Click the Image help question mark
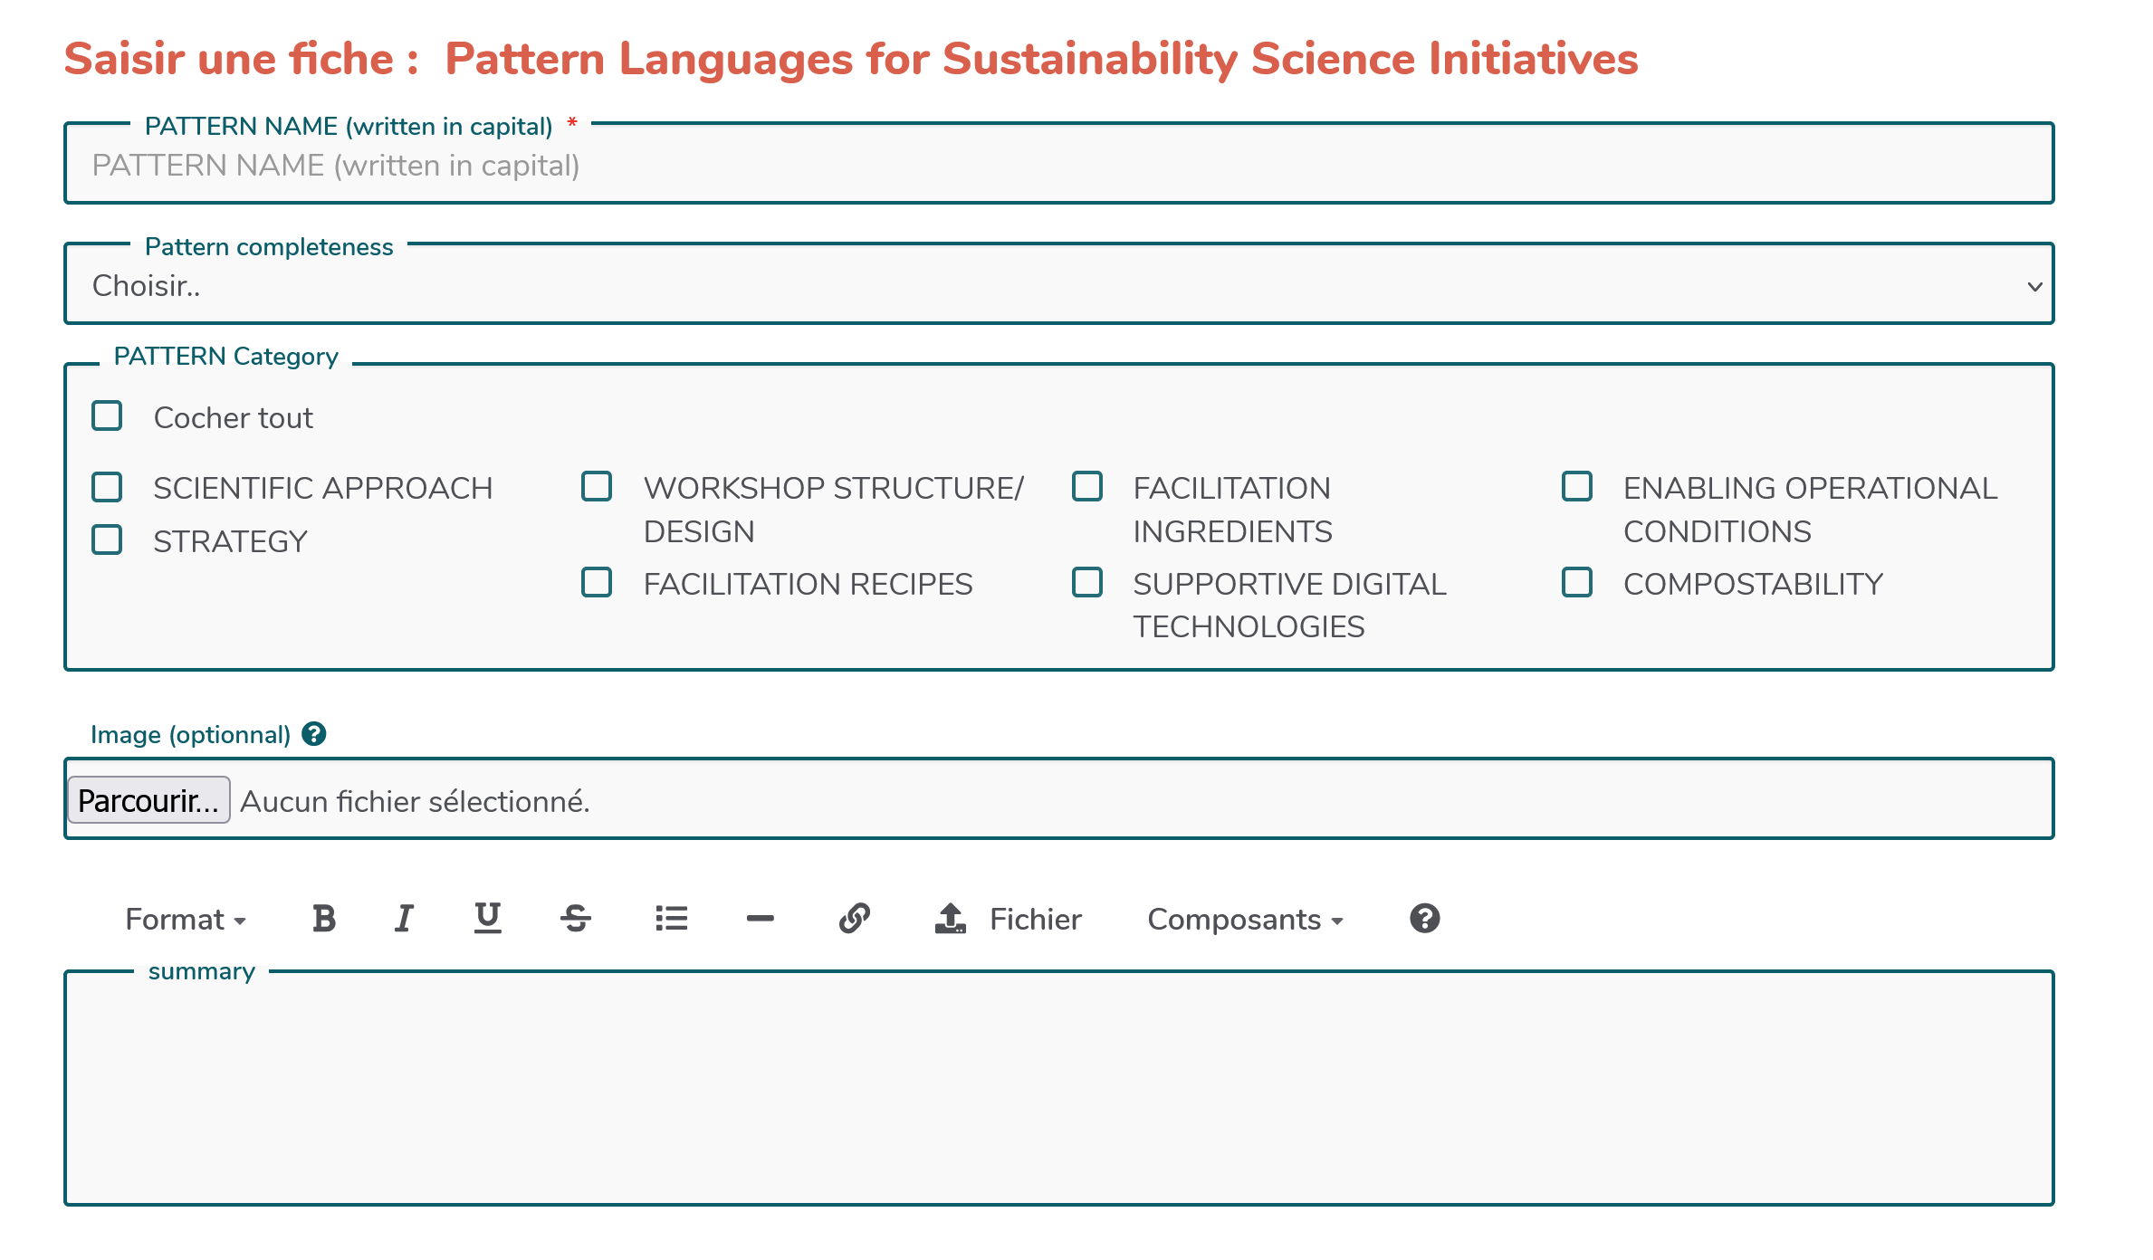Viewport: 2153px width, 1260px height. click(314, 734)
